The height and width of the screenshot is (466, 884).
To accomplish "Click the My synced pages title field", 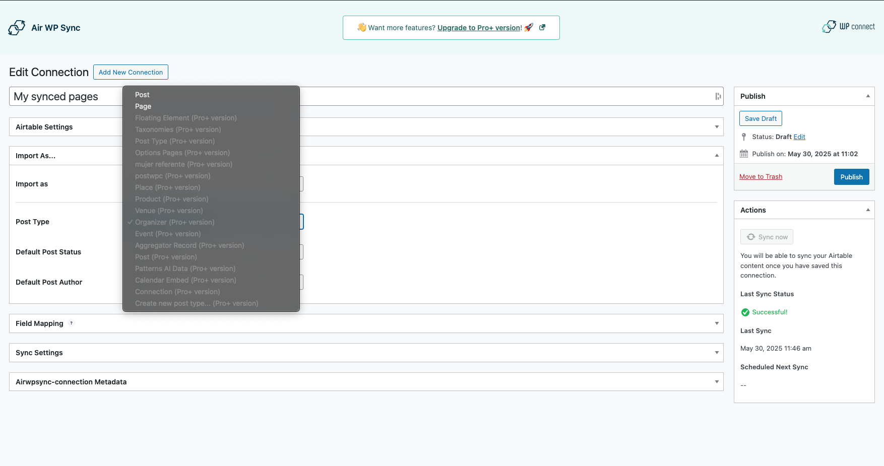I will (366, 96).
